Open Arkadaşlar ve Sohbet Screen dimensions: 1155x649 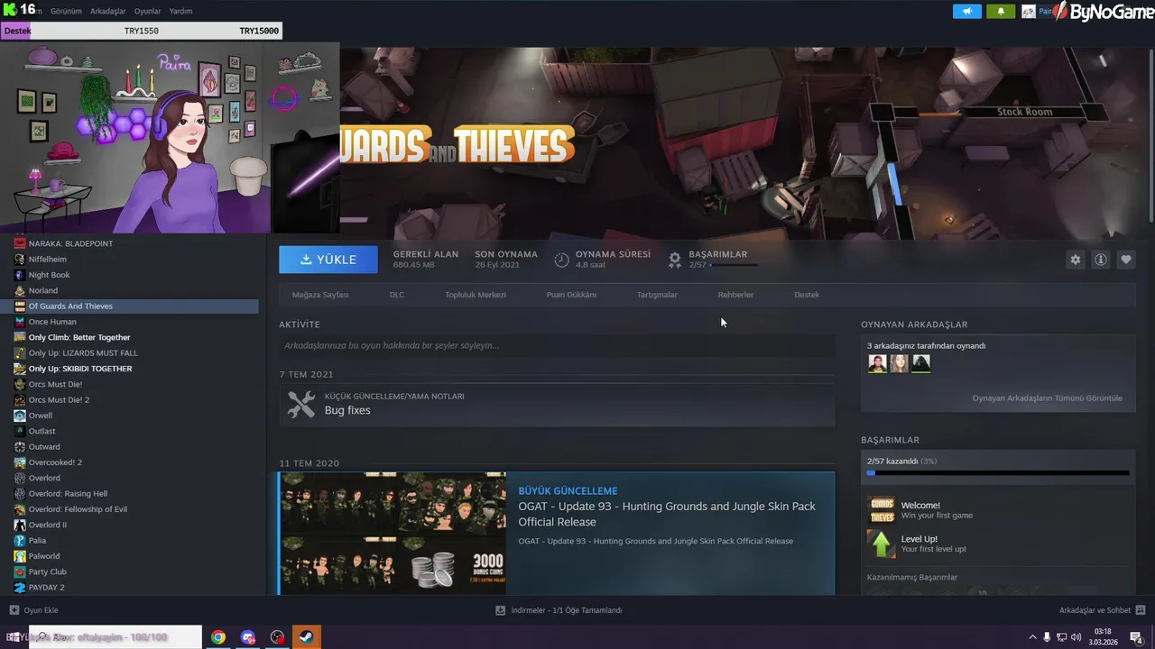point(1102,610)
